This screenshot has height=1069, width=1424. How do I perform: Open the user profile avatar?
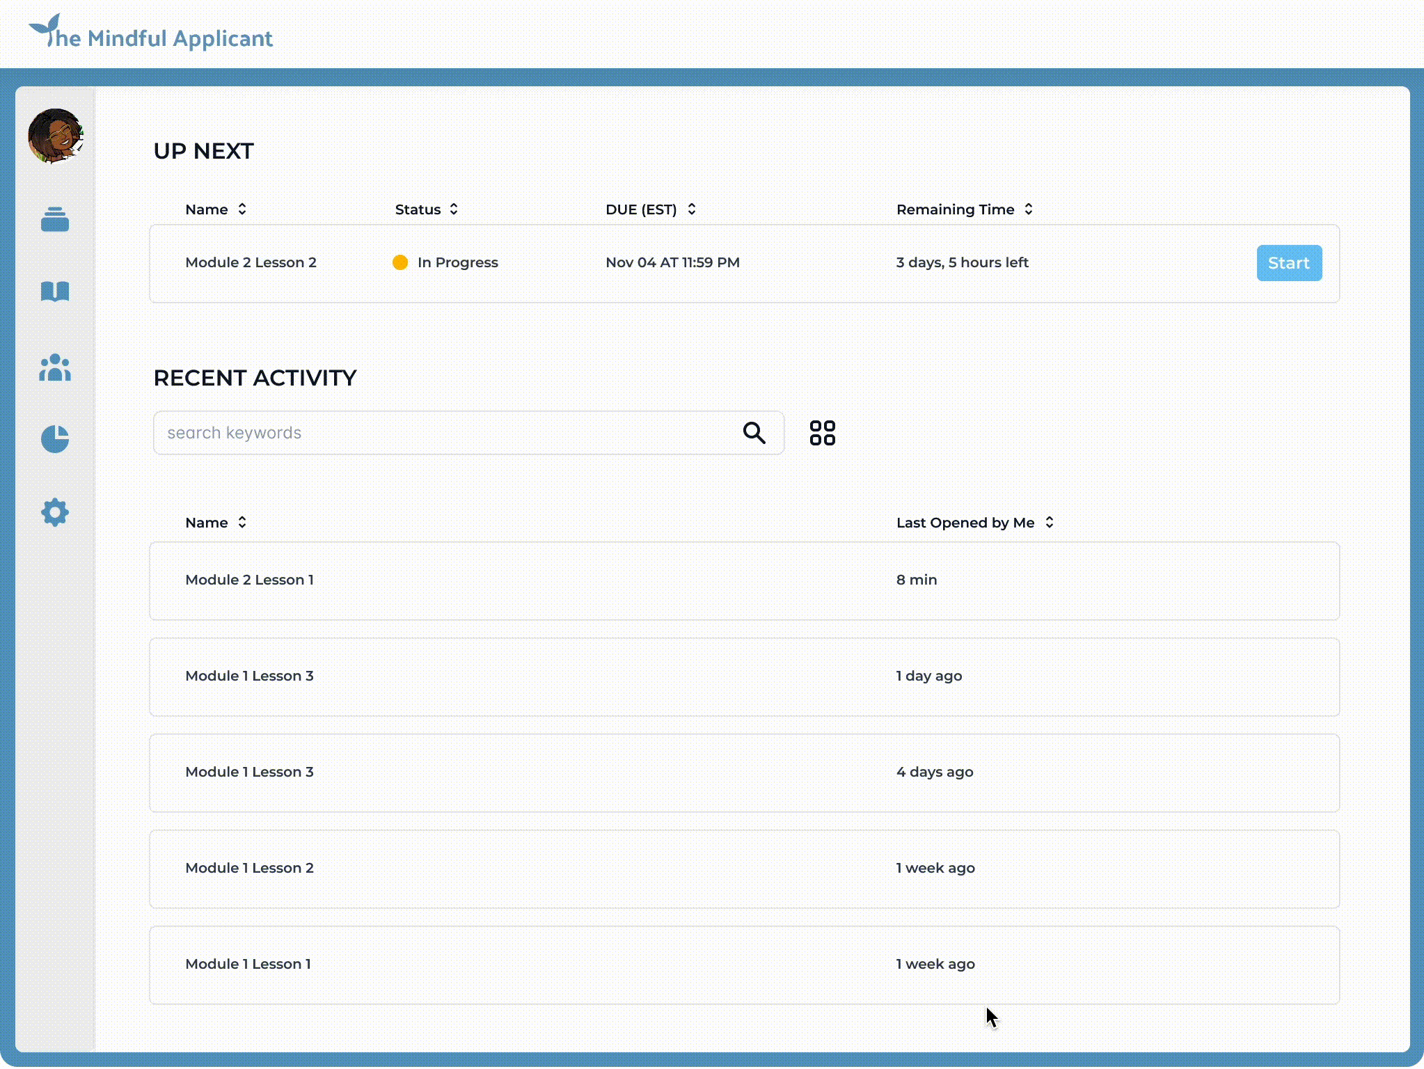56,136
